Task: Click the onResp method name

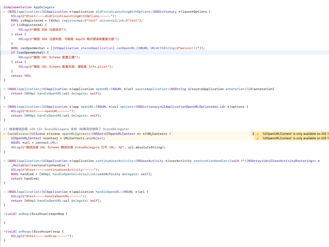Action: click(x=24, y=232)
